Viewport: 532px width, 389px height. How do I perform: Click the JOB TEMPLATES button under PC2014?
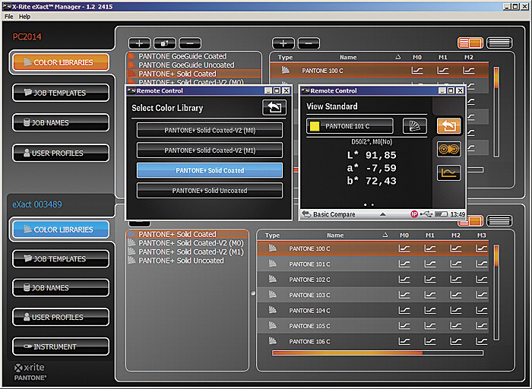click(60, 93)
